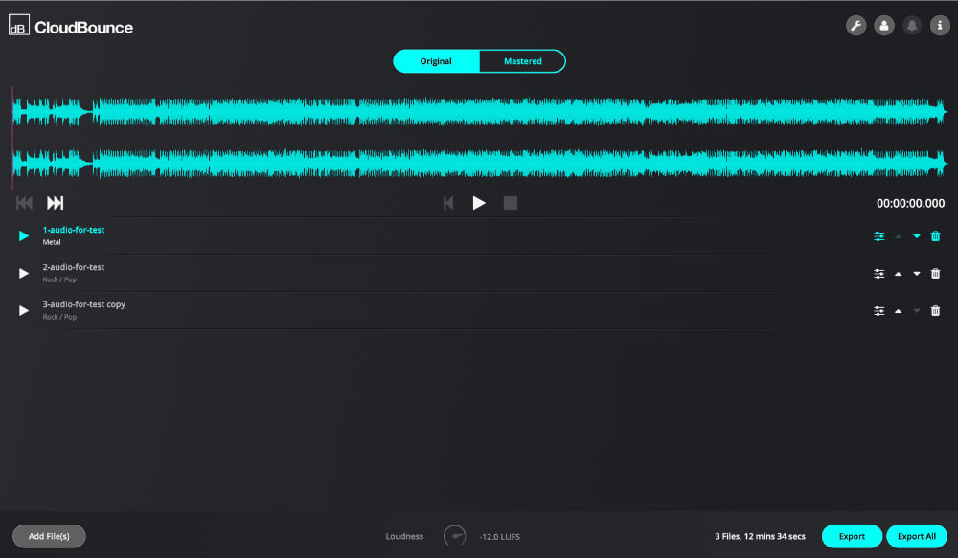Screen dimensions: 958x558
Task: Play the 3-audio-for-test copy track
Action: pos(24,310)
